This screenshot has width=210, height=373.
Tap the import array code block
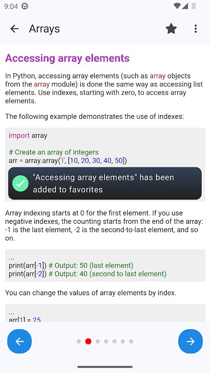tap(105, 165)
